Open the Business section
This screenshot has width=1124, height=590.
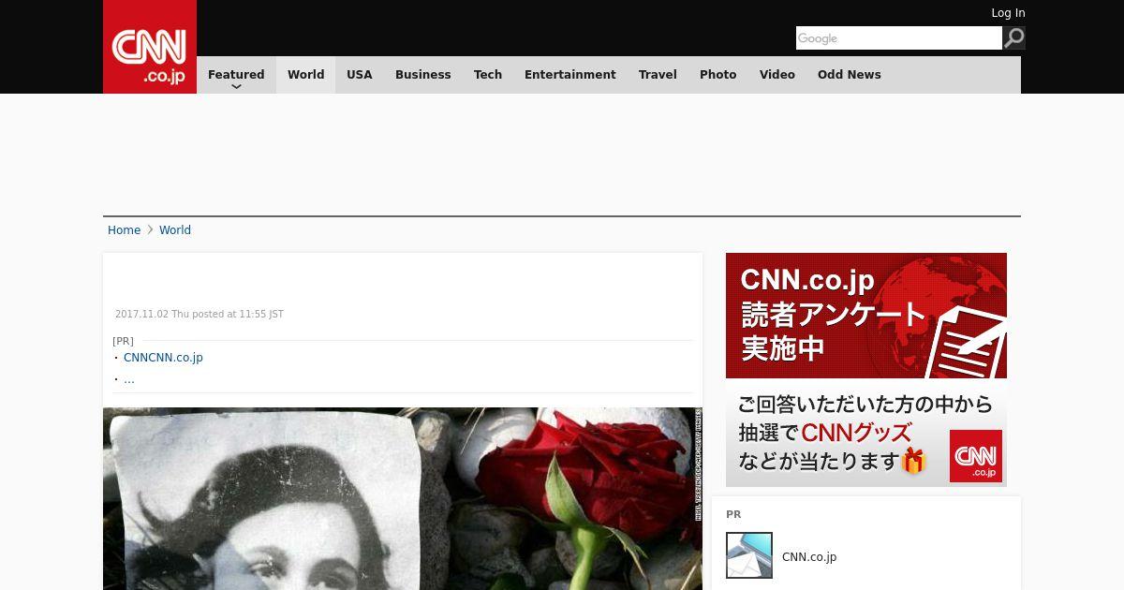(423, 75)
